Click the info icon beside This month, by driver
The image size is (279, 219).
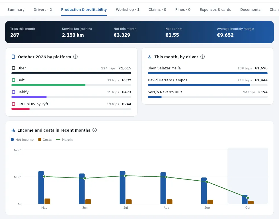(202, 57)
